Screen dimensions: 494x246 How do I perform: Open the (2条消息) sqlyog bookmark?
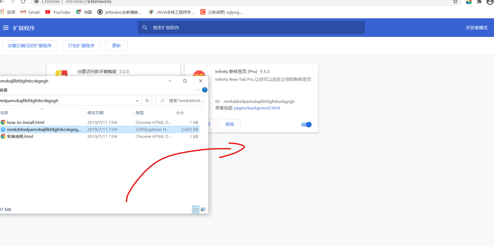pyautogui.click(x=222, y=12)
